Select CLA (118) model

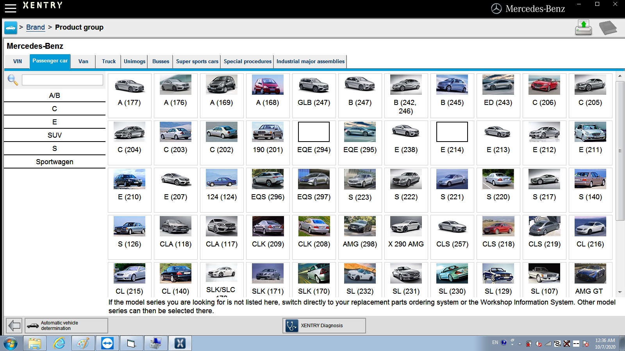(175, 237)
